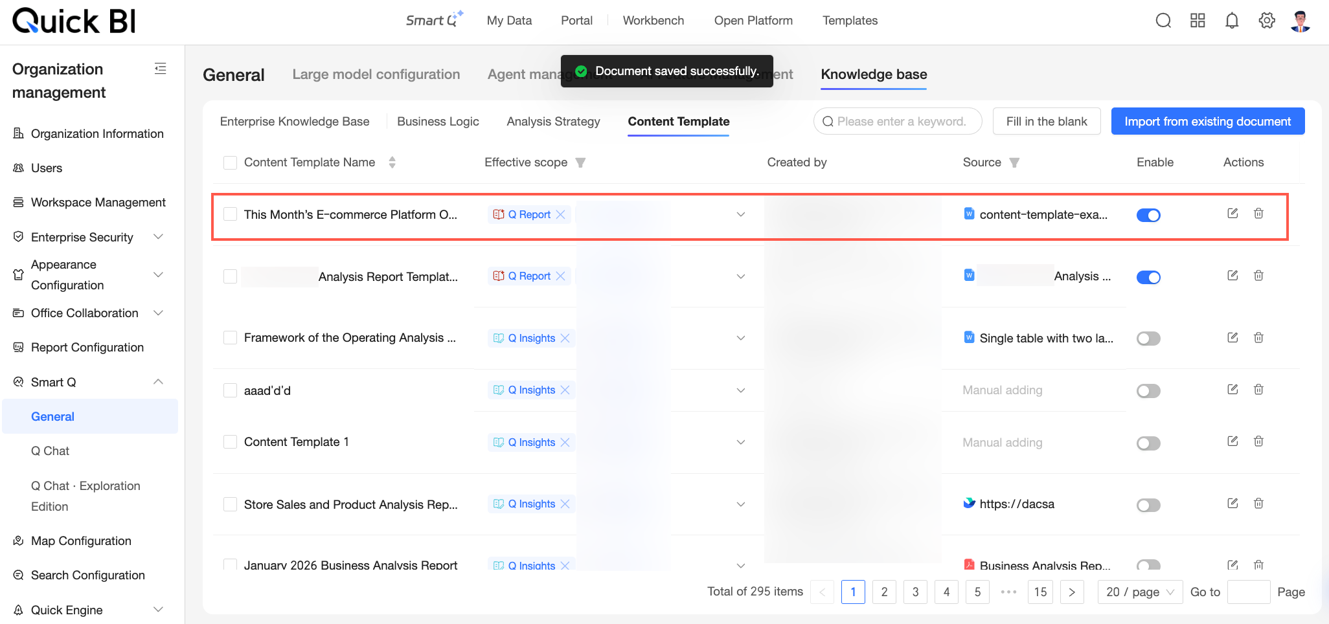Image resolution: width=1329 pixels, height=624 pixels.
Task: Click Import from existing document button
Action: coord(1208,121)
